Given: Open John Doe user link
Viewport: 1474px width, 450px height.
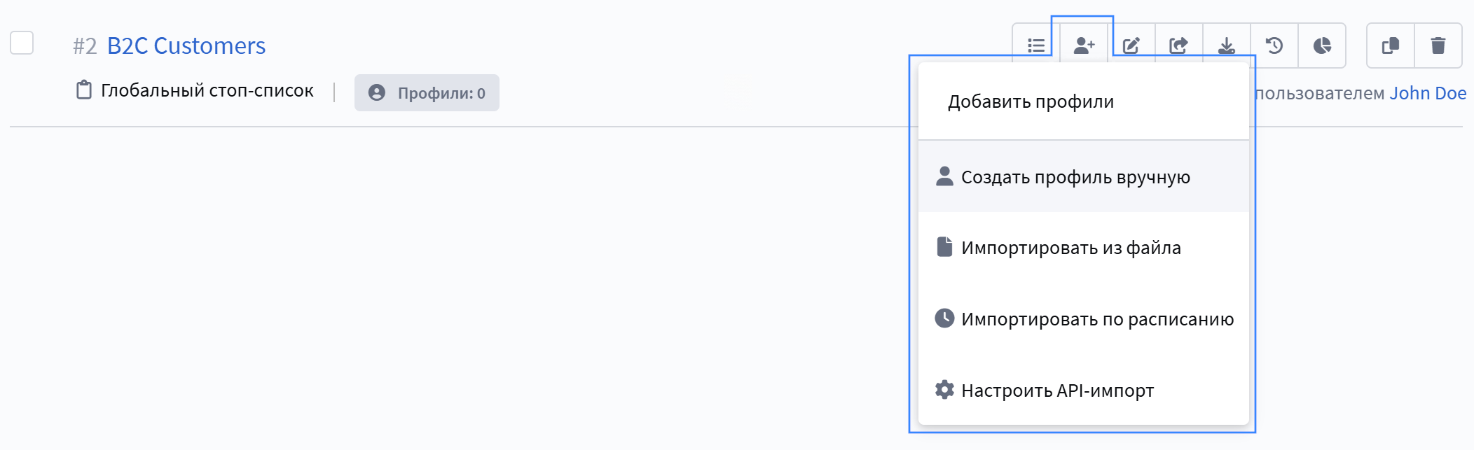Looking at the screenshot, I should (x=1428, y=93).
